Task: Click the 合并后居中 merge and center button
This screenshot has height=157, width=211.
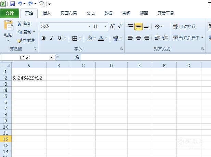Action: click(x=186, y=38)
